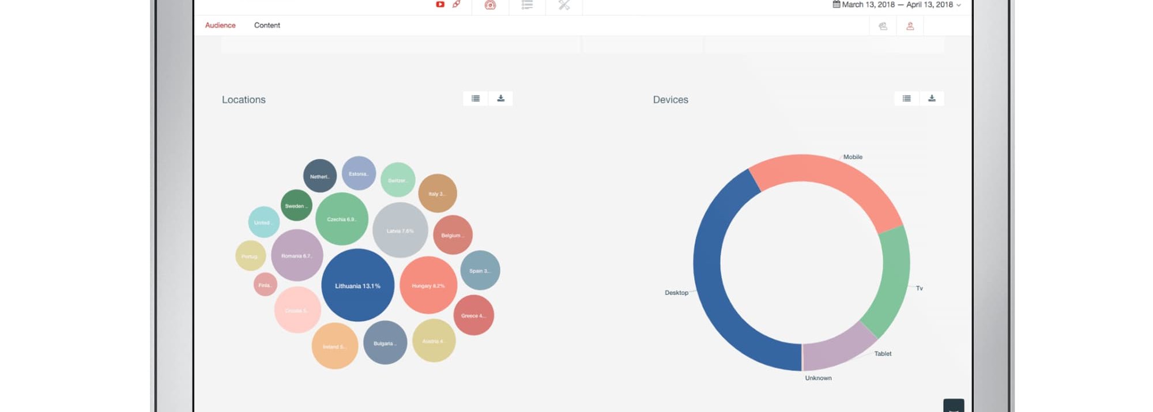This screenshot has width=1153, height=412.
Task: Switch to the Audience tab
Action: [220, 25]
